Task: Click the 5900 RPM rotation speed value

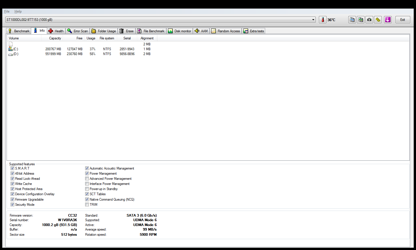Action: click(148, 235)
